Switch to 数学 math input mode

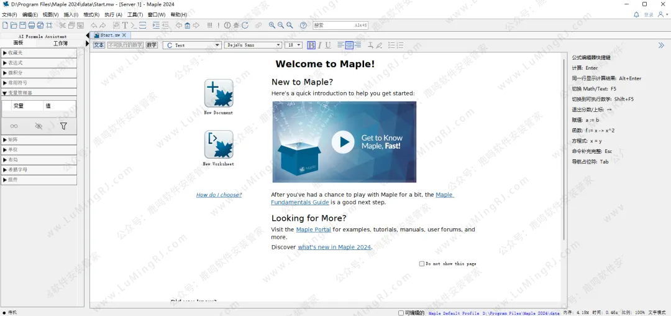[152, 45]
